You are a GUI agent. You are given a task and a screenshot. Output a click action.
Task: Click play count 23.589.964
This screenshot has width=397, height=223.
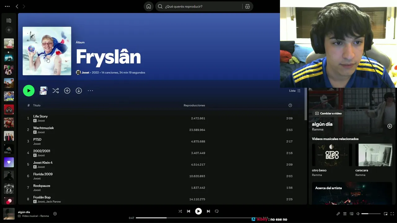[197, 130]
